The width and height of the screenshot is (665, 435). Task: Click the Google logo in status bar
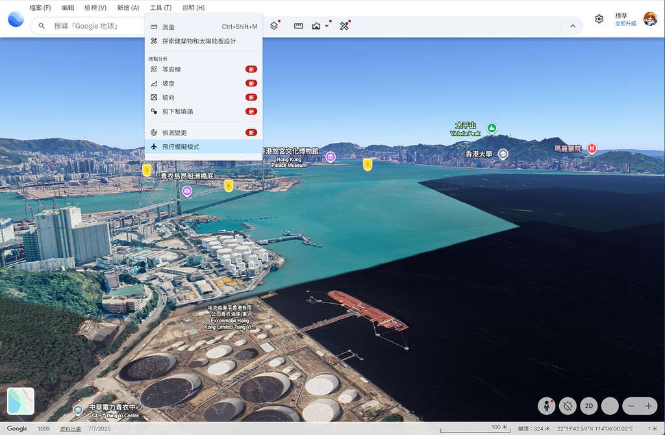(x=17, y=429)
